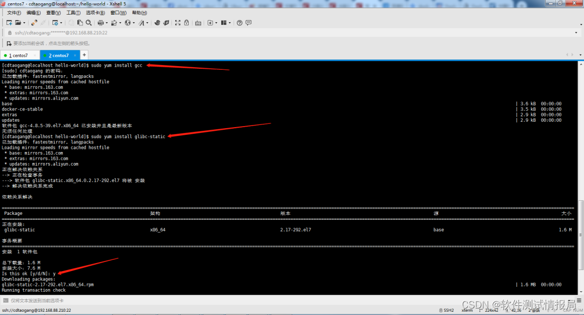
Task: Click the Disconnect toolbar icon
Action: click(x=43, y=23)
